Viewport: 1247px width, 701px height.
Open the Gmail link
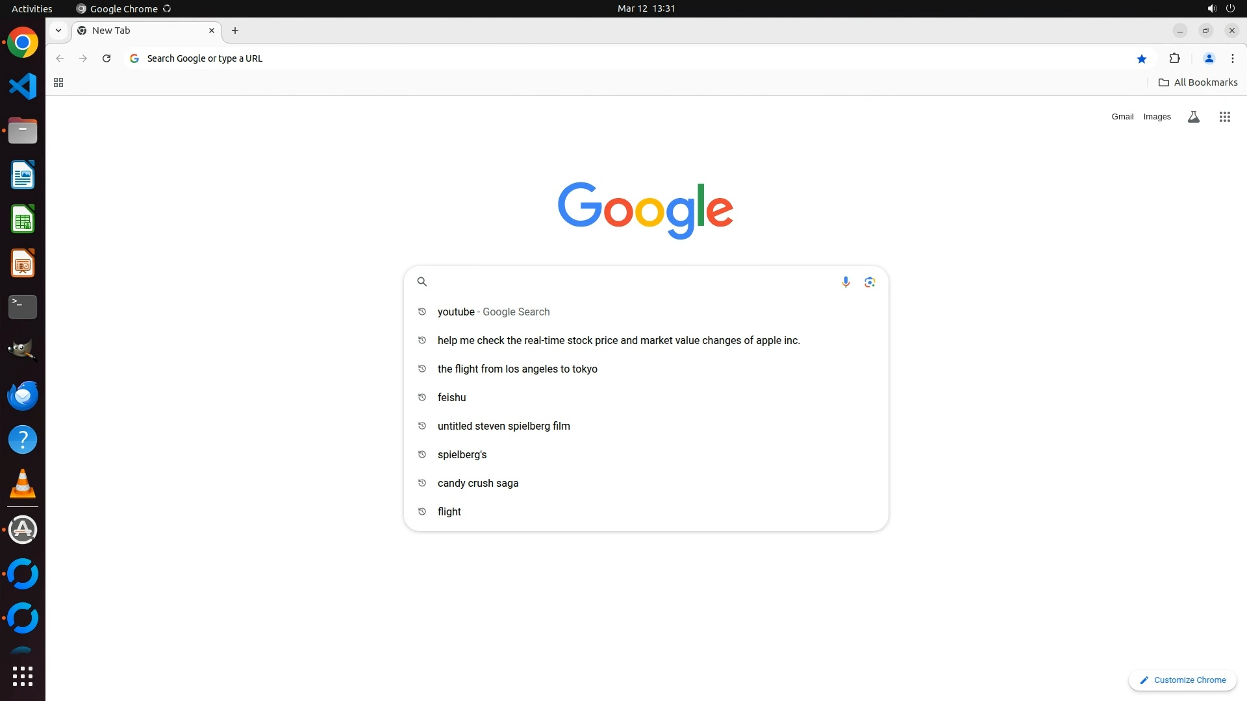point(1122,117)
